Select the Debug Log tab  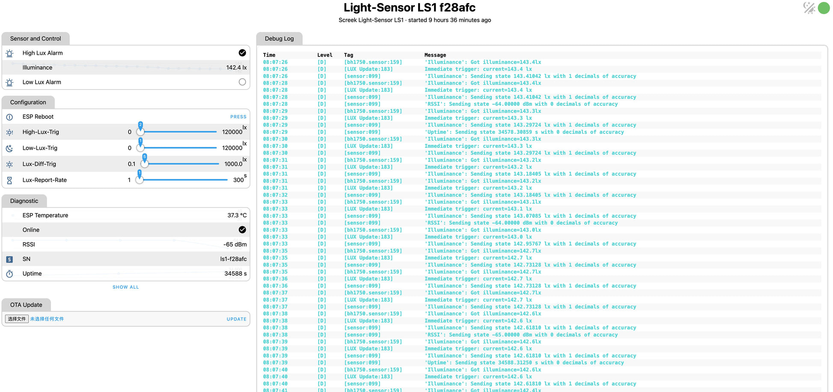pos(280,39)
